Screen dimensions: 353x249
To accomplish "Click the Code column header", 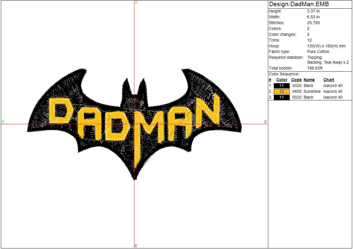I will (296, 80).
